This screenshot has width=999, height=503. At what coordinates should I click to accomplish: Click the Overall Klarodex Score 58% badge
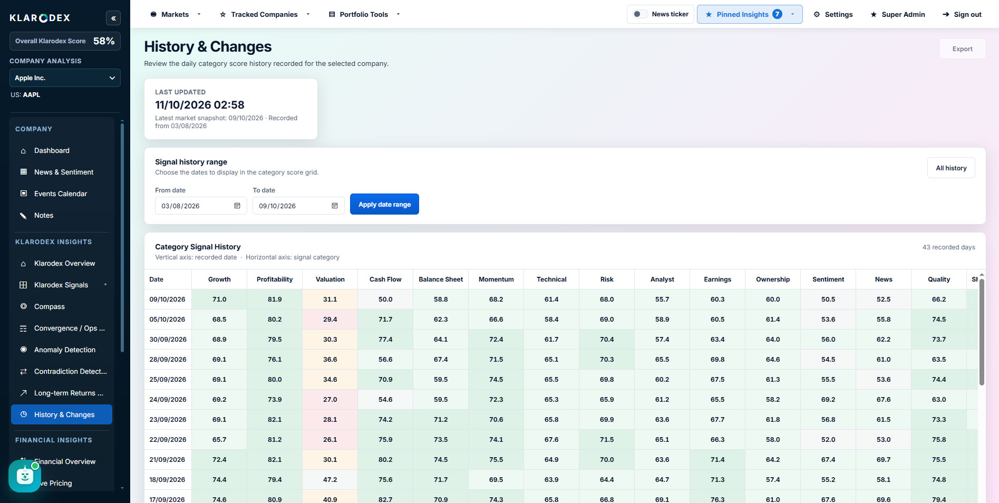tap(65, 41)
